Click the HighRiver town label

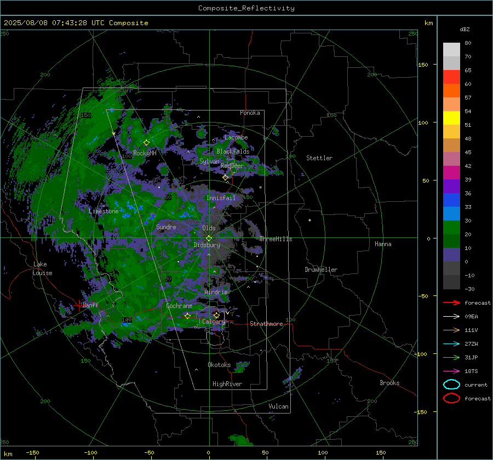coord(227,384)
